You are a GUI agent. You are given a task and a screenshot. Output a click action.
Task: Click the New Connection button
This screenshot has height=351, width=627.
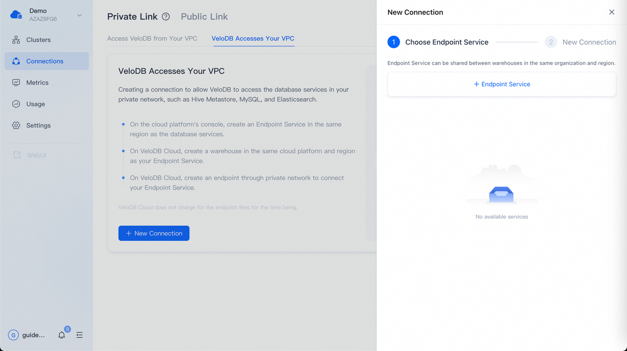[x=154, y=233]
